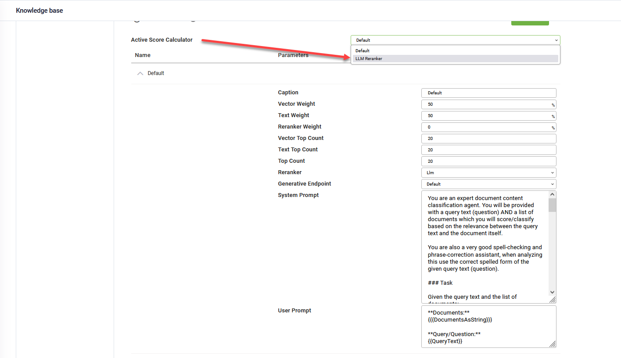Click the 'Generative Endpoint' label
The width and height of the screenshot is (621, 358).
pos(305,184)
